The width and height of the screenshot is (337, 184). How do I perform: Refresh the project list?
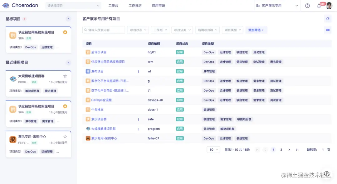[x=328, y=19]
